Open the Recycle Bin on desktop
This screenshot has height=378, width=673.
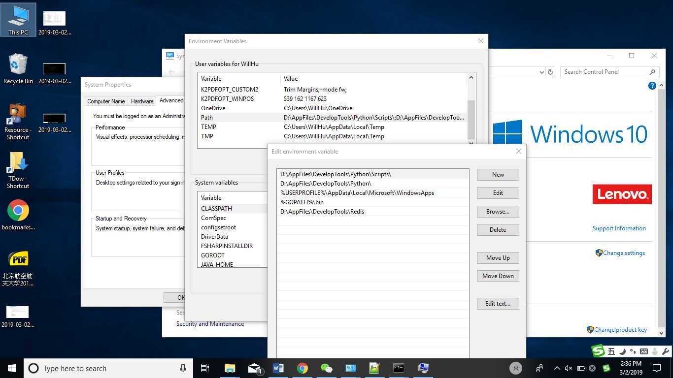(18, 69)
